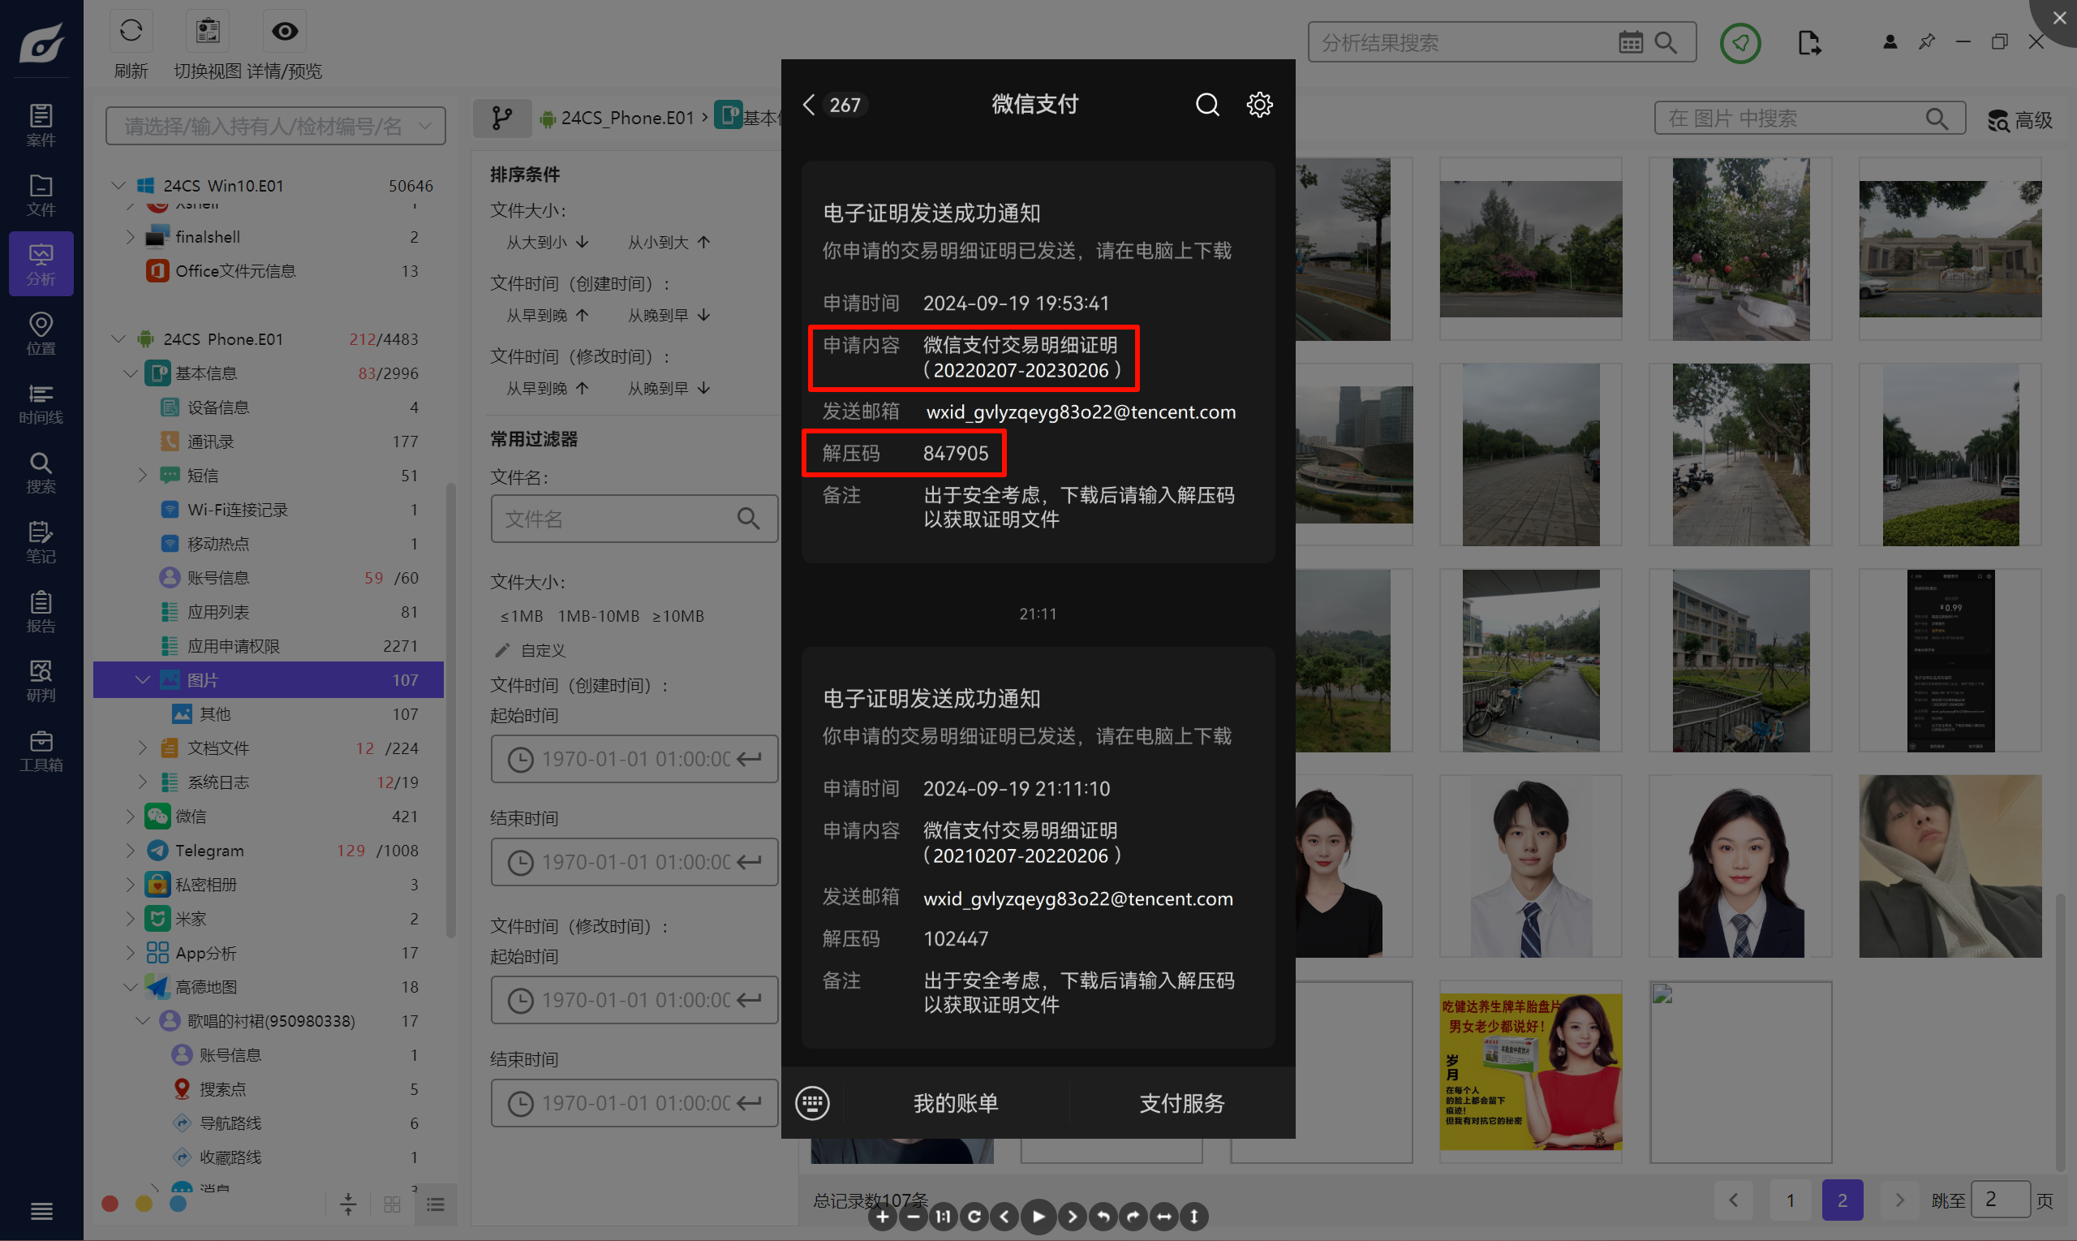Click the export document icon in title bar
This screenshot has height=1241, width=2077.
(x=1808, y=43)
